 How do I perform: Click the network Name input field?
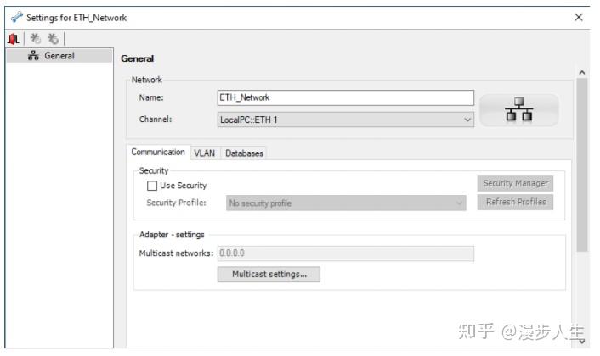(x=345, y=97)
